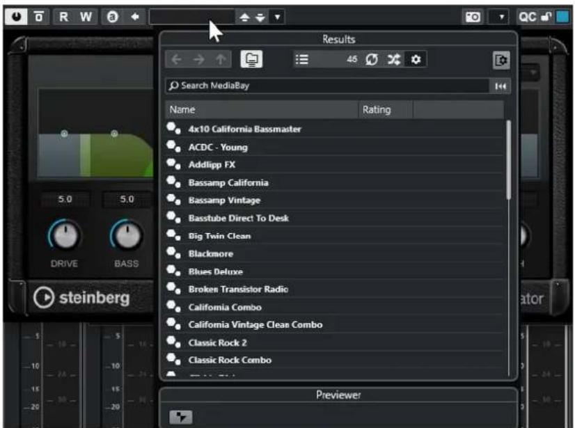Open the preset management dropdown arrow

(x=277, y=17)
